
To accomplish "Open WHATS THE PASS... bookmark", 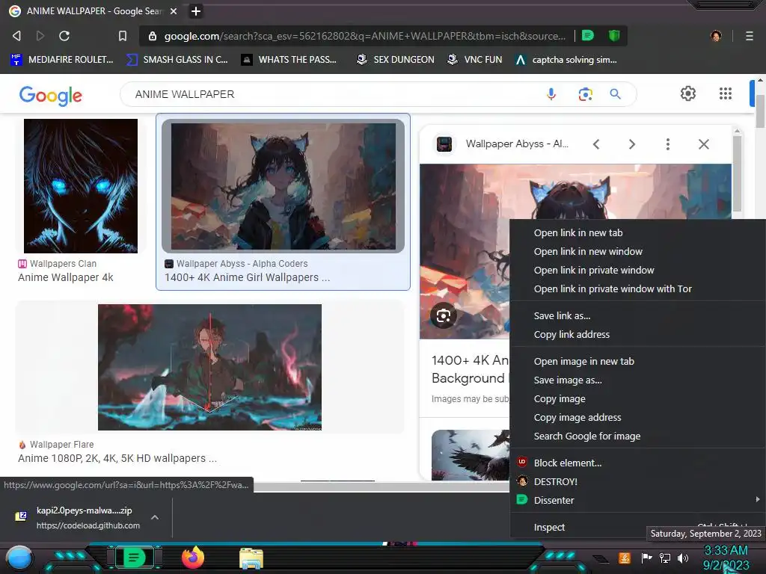I will pyautogui.click(x=289, y=60).
